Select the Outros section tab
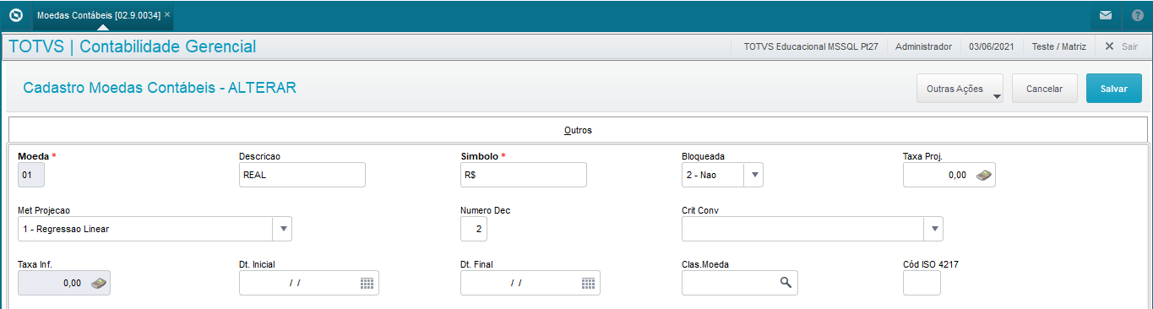The width and height of the screenshot is (1153, 309). tap(578, 130)
